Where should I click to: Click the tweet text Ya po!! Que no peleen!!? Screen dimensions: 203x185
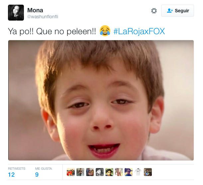click(x=52, y=31)
